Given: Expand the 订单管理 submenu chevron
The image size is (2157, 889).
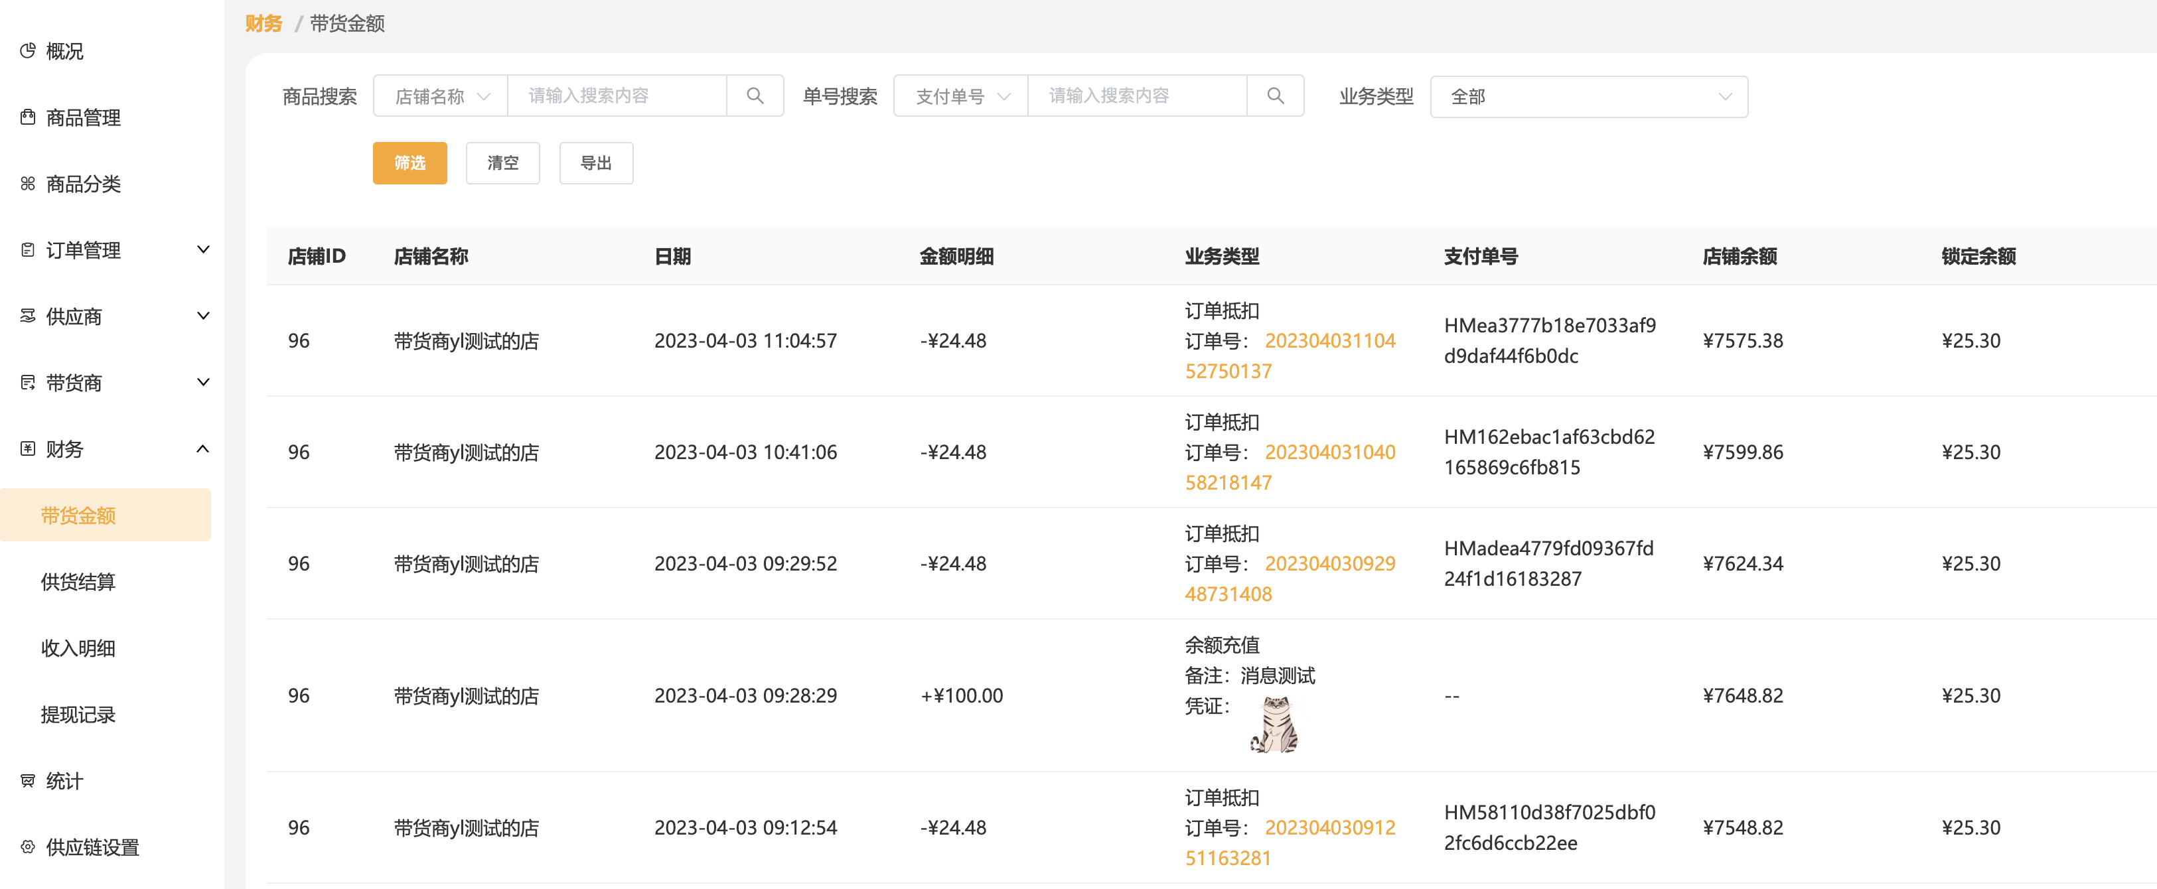Looking at the screenshot, I should point(202,249).
